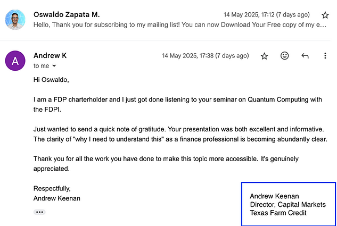
Task: Click the 'Hi Oswaldo,' greeting line
Action: (x=51, y=80)
